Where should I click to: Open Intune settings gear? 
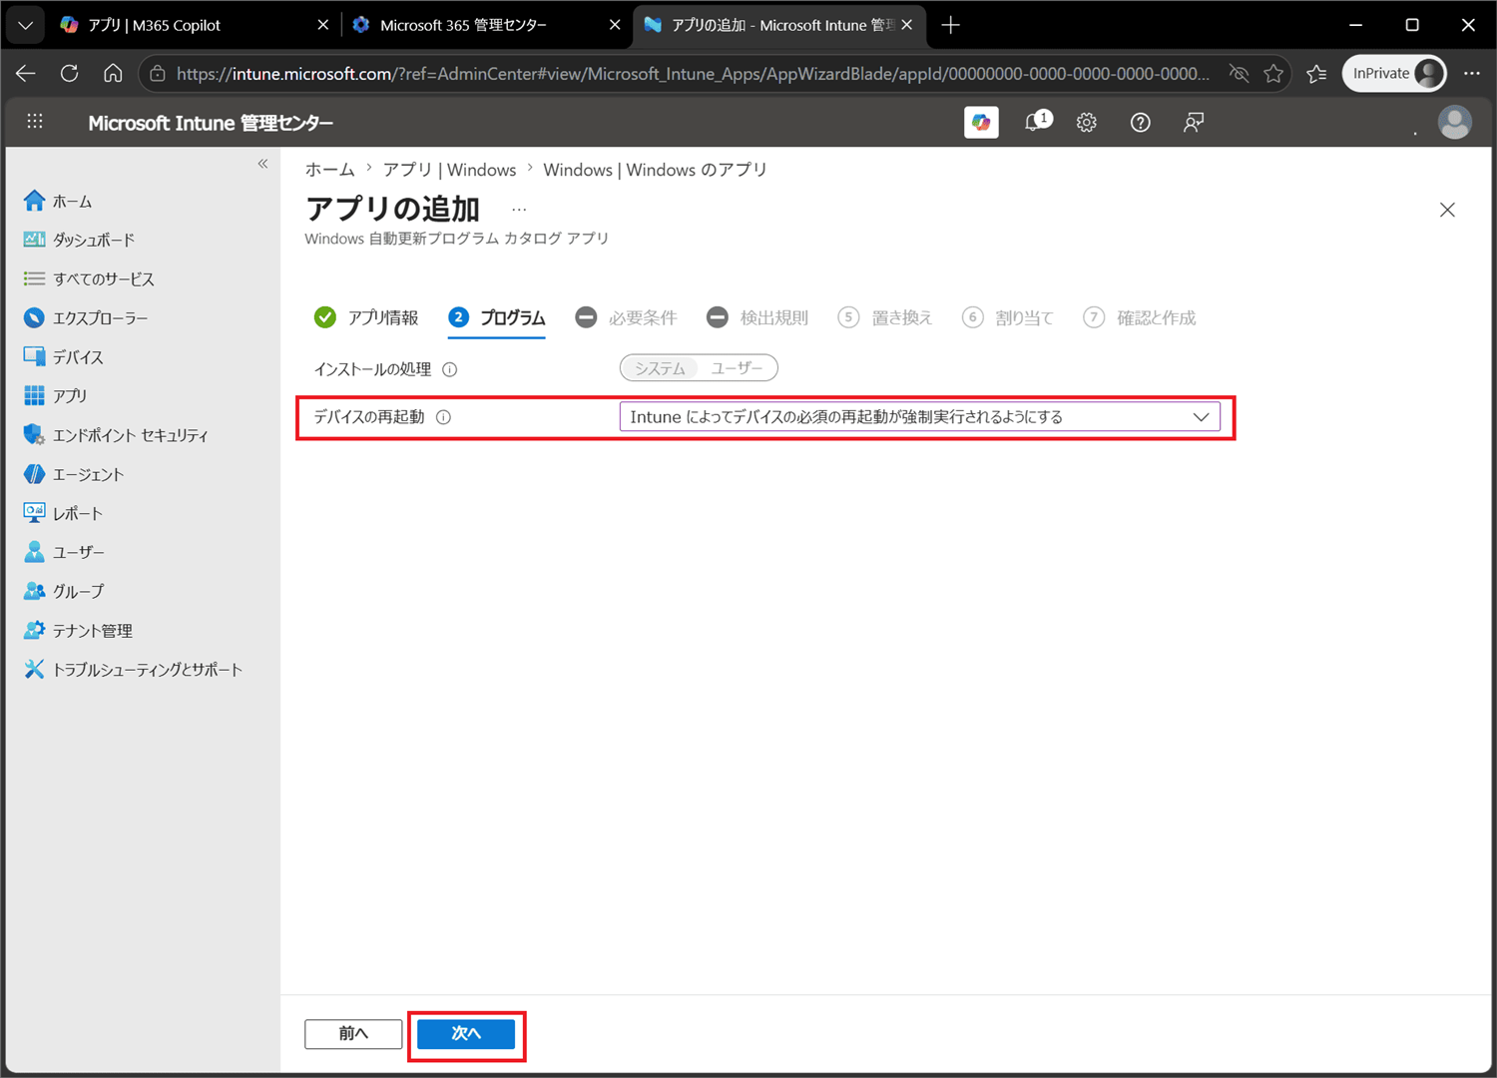1087,122
